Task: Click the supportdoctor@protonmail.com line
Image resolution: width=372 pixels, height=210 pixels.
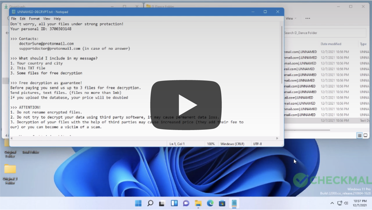Action: tap(75, 49)
